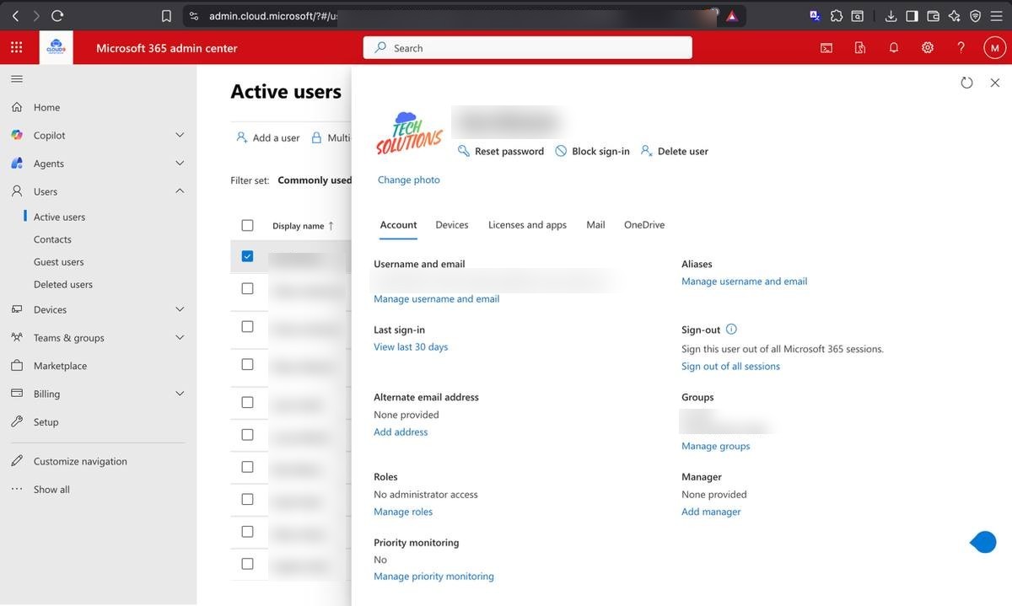Click Add manager link
Viewport: 1012px width, 606px height.
click(x=711, y=512)
